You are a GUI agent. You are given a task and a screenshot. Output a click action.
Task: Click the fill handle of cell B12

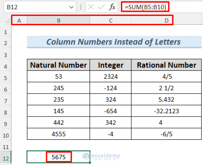click(x=90, y=162)
